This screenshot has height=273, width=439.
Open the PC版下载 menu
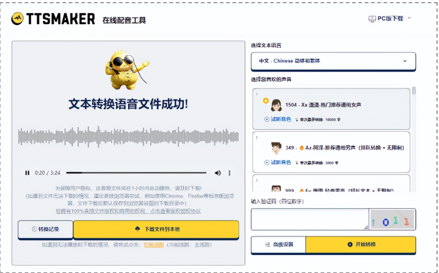(x=390, y=19)
